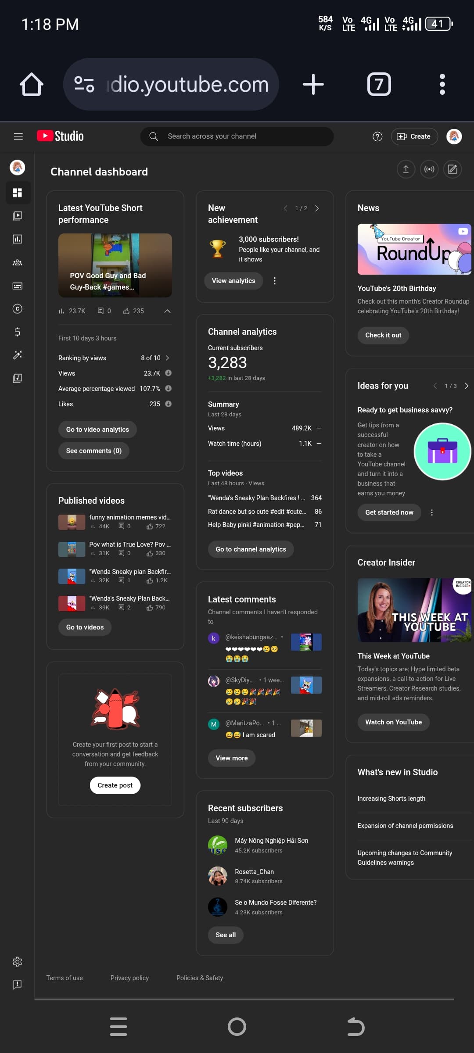This screenshot has height=1053, width=474.
Task: Open the account avatar in header
Action: [454, 136]
